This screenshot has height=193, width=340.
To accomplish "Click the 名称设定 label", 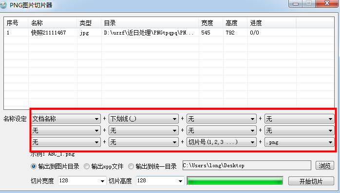I will click(15, 119).
